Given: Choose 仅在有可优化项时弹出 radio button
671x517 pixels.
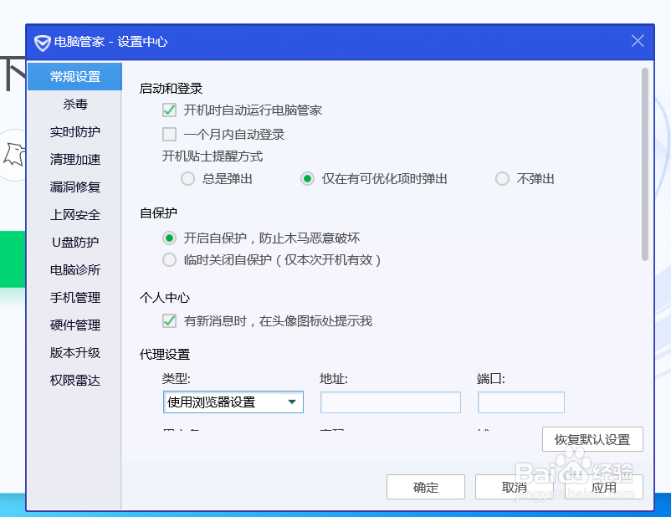Looking at the screenshot, I should coord(307,178).
